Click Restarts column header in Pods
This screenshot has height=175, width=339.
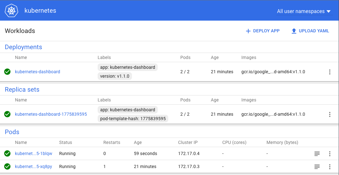click(x=112, y=142)
